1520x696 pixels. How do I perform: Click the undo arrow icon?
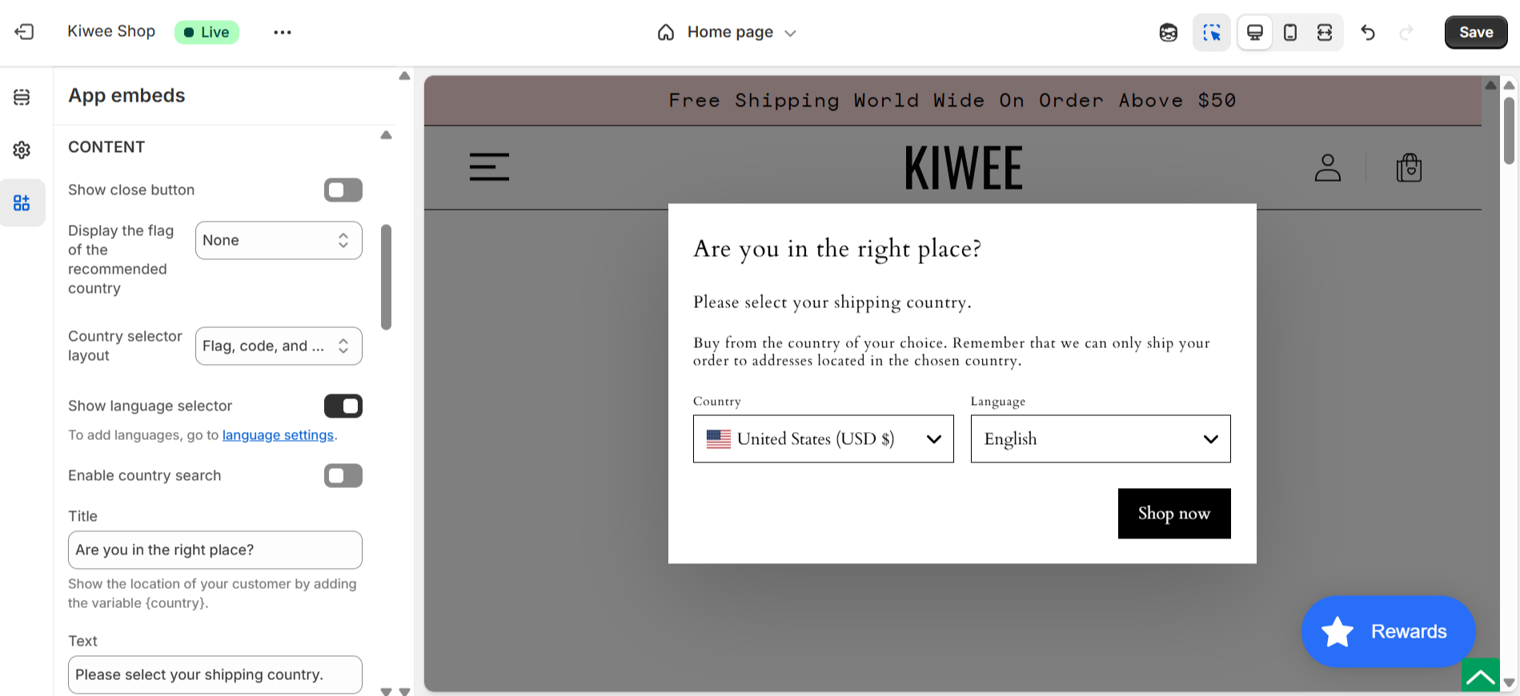(1368, 33)
